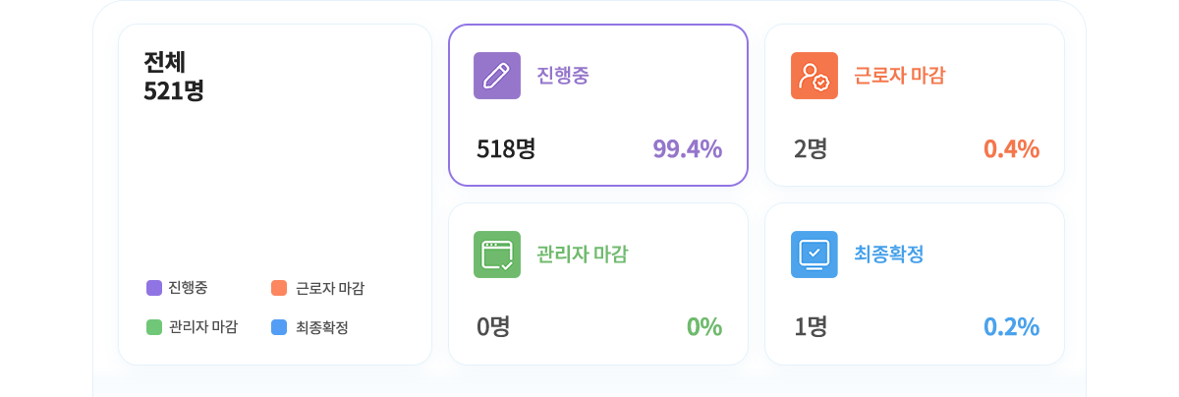
Task: Open the 근로자 마감 card title
Action: point(900,76)
